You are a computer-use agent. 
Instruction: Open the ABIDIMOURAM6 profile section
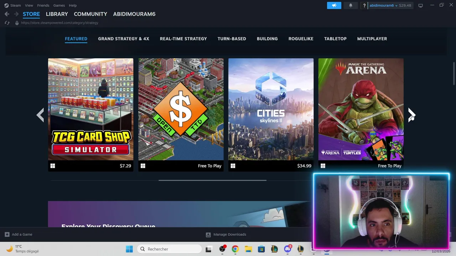(x=134, y=14)
